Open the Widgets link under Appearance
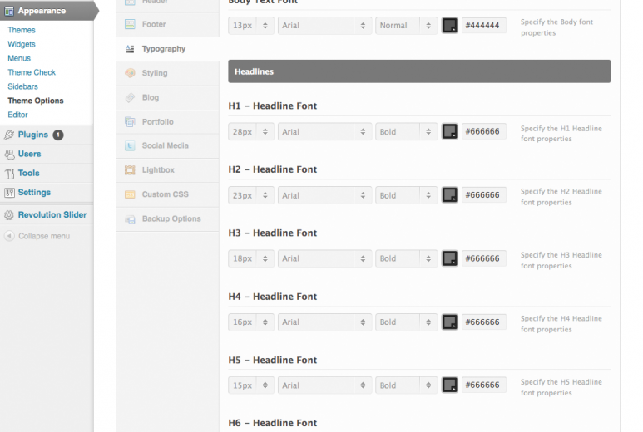 [22, 44]
